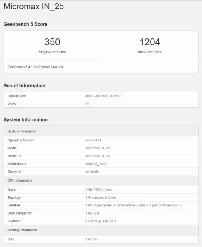
Task: Click the Cluster 1 label
Action: 14,221
